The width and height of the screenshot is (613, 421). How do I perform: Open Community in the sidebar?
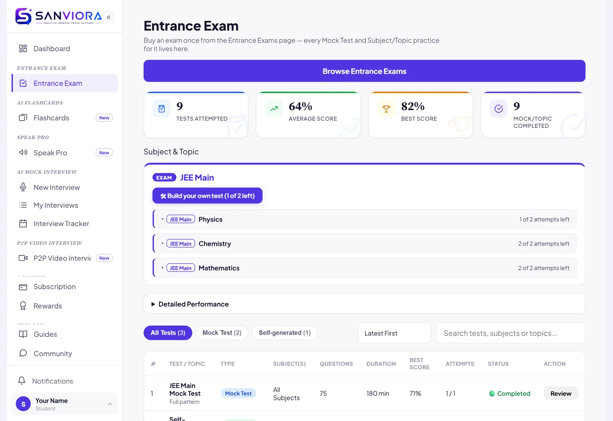click(x=65, y=354)
